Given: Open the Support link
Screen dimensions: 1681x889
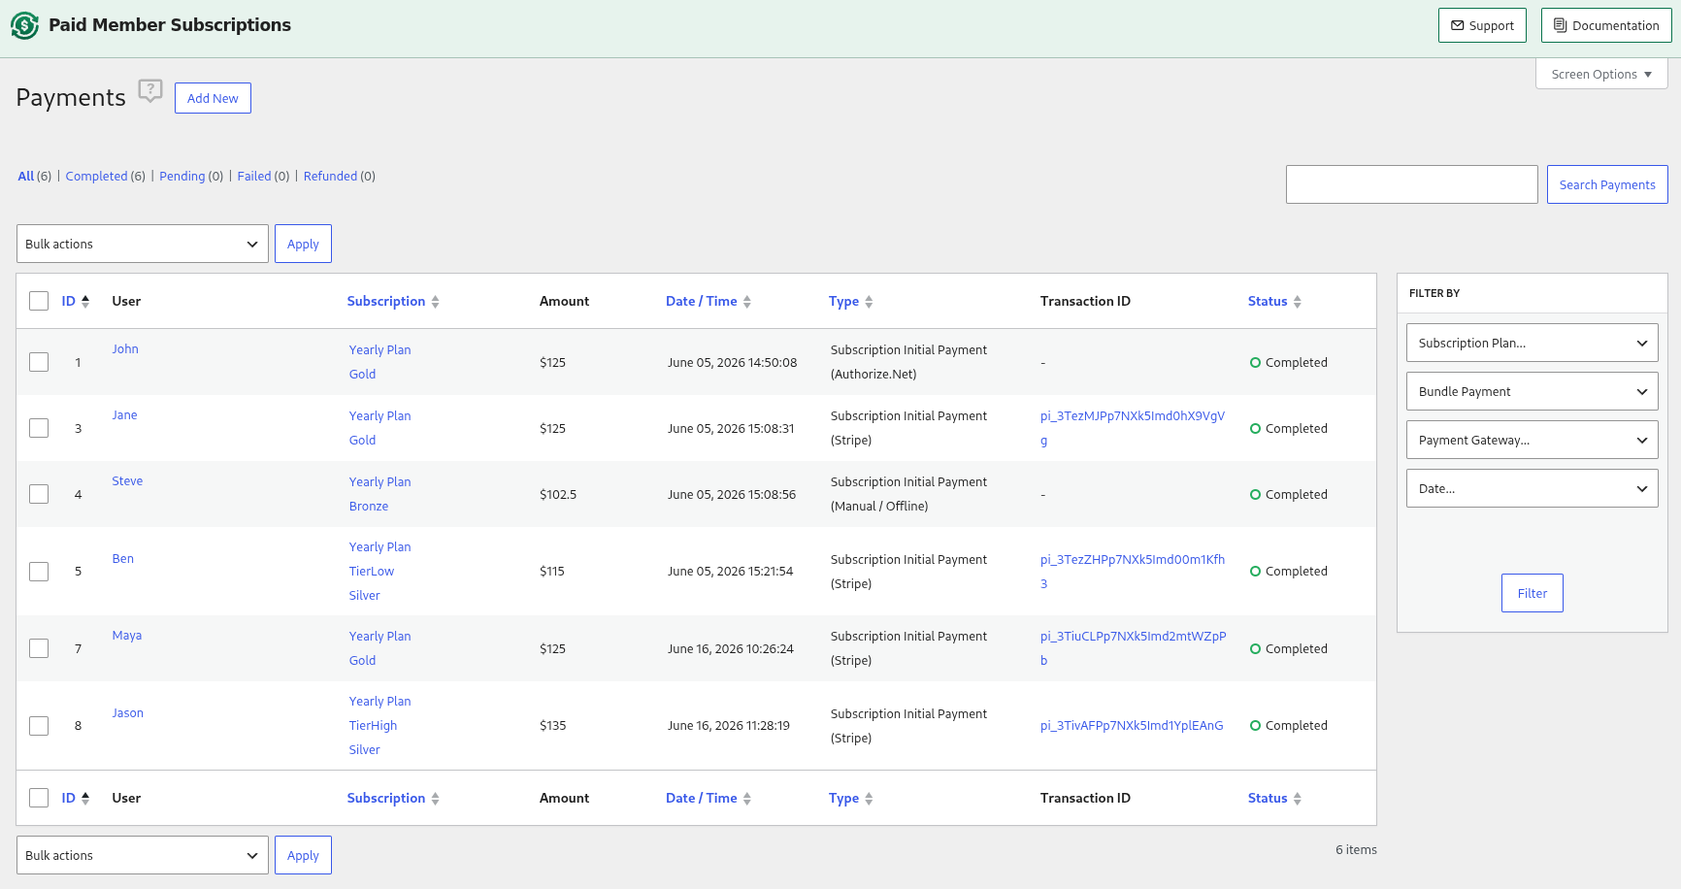Looking at the screenshot, I should tap(1482, 25).
